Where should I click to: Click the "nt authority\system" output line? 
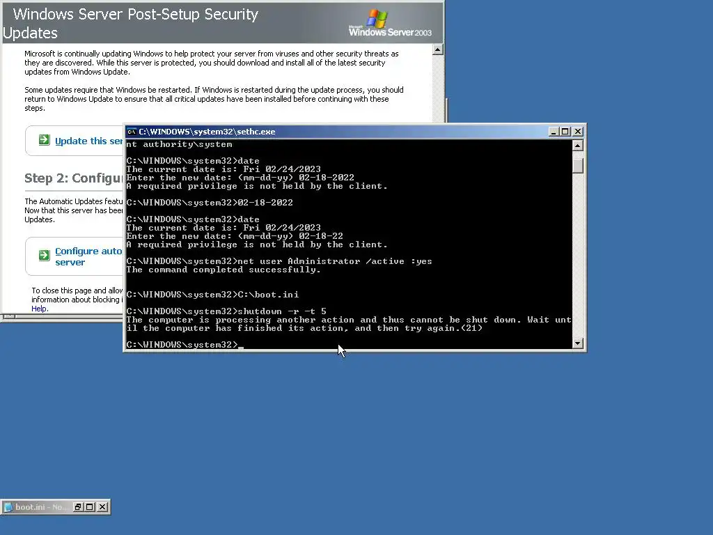(x=179, y=144)
